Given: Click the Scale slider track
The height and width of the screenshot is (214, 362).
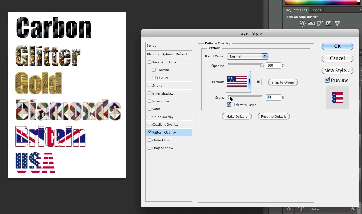Looking at the screenshot, I should [245, 96].
